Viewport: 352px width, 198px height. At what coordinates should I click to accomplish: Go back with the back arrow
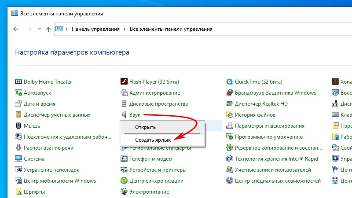tap(16, 29)
